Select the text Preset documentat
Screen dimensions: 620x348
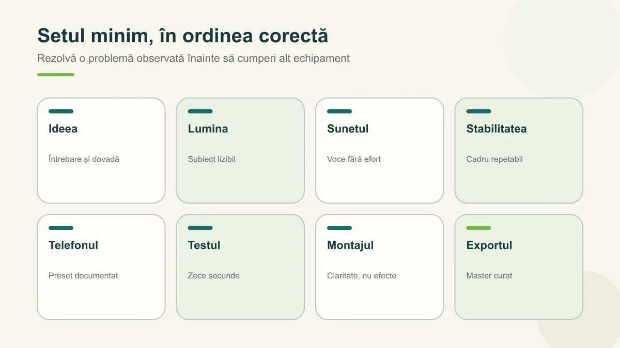click(x=83, y=276)
